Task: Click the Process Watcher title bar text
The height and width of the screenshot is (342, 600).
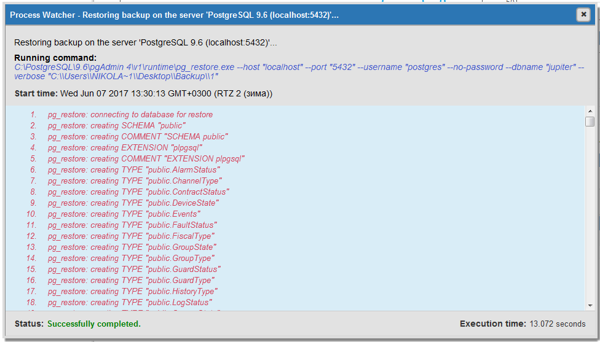Action: click(x=174, y=15)
